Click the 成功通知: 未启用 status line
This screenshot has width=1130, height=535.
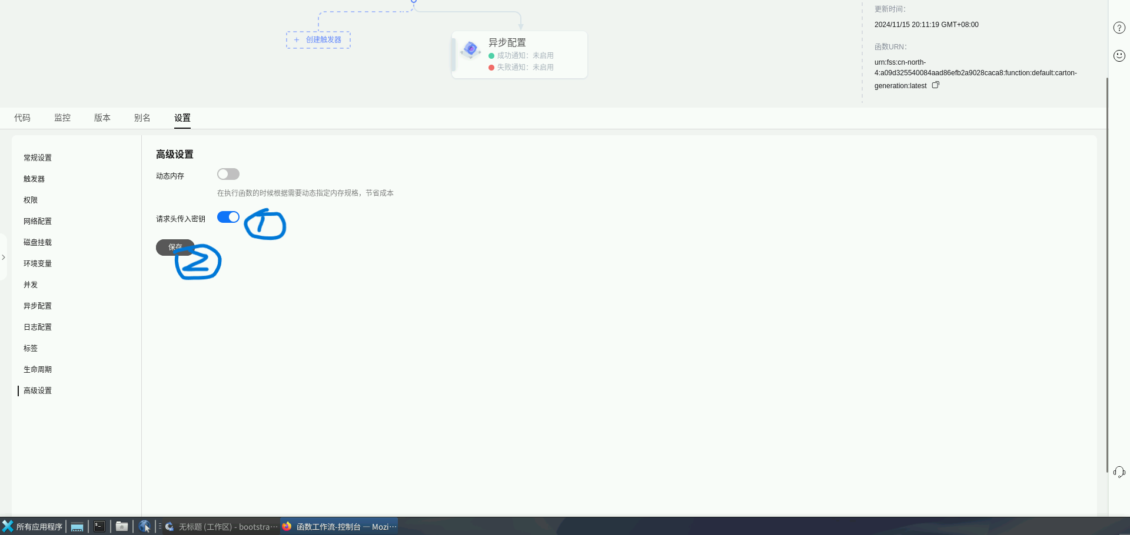point(521,55)
